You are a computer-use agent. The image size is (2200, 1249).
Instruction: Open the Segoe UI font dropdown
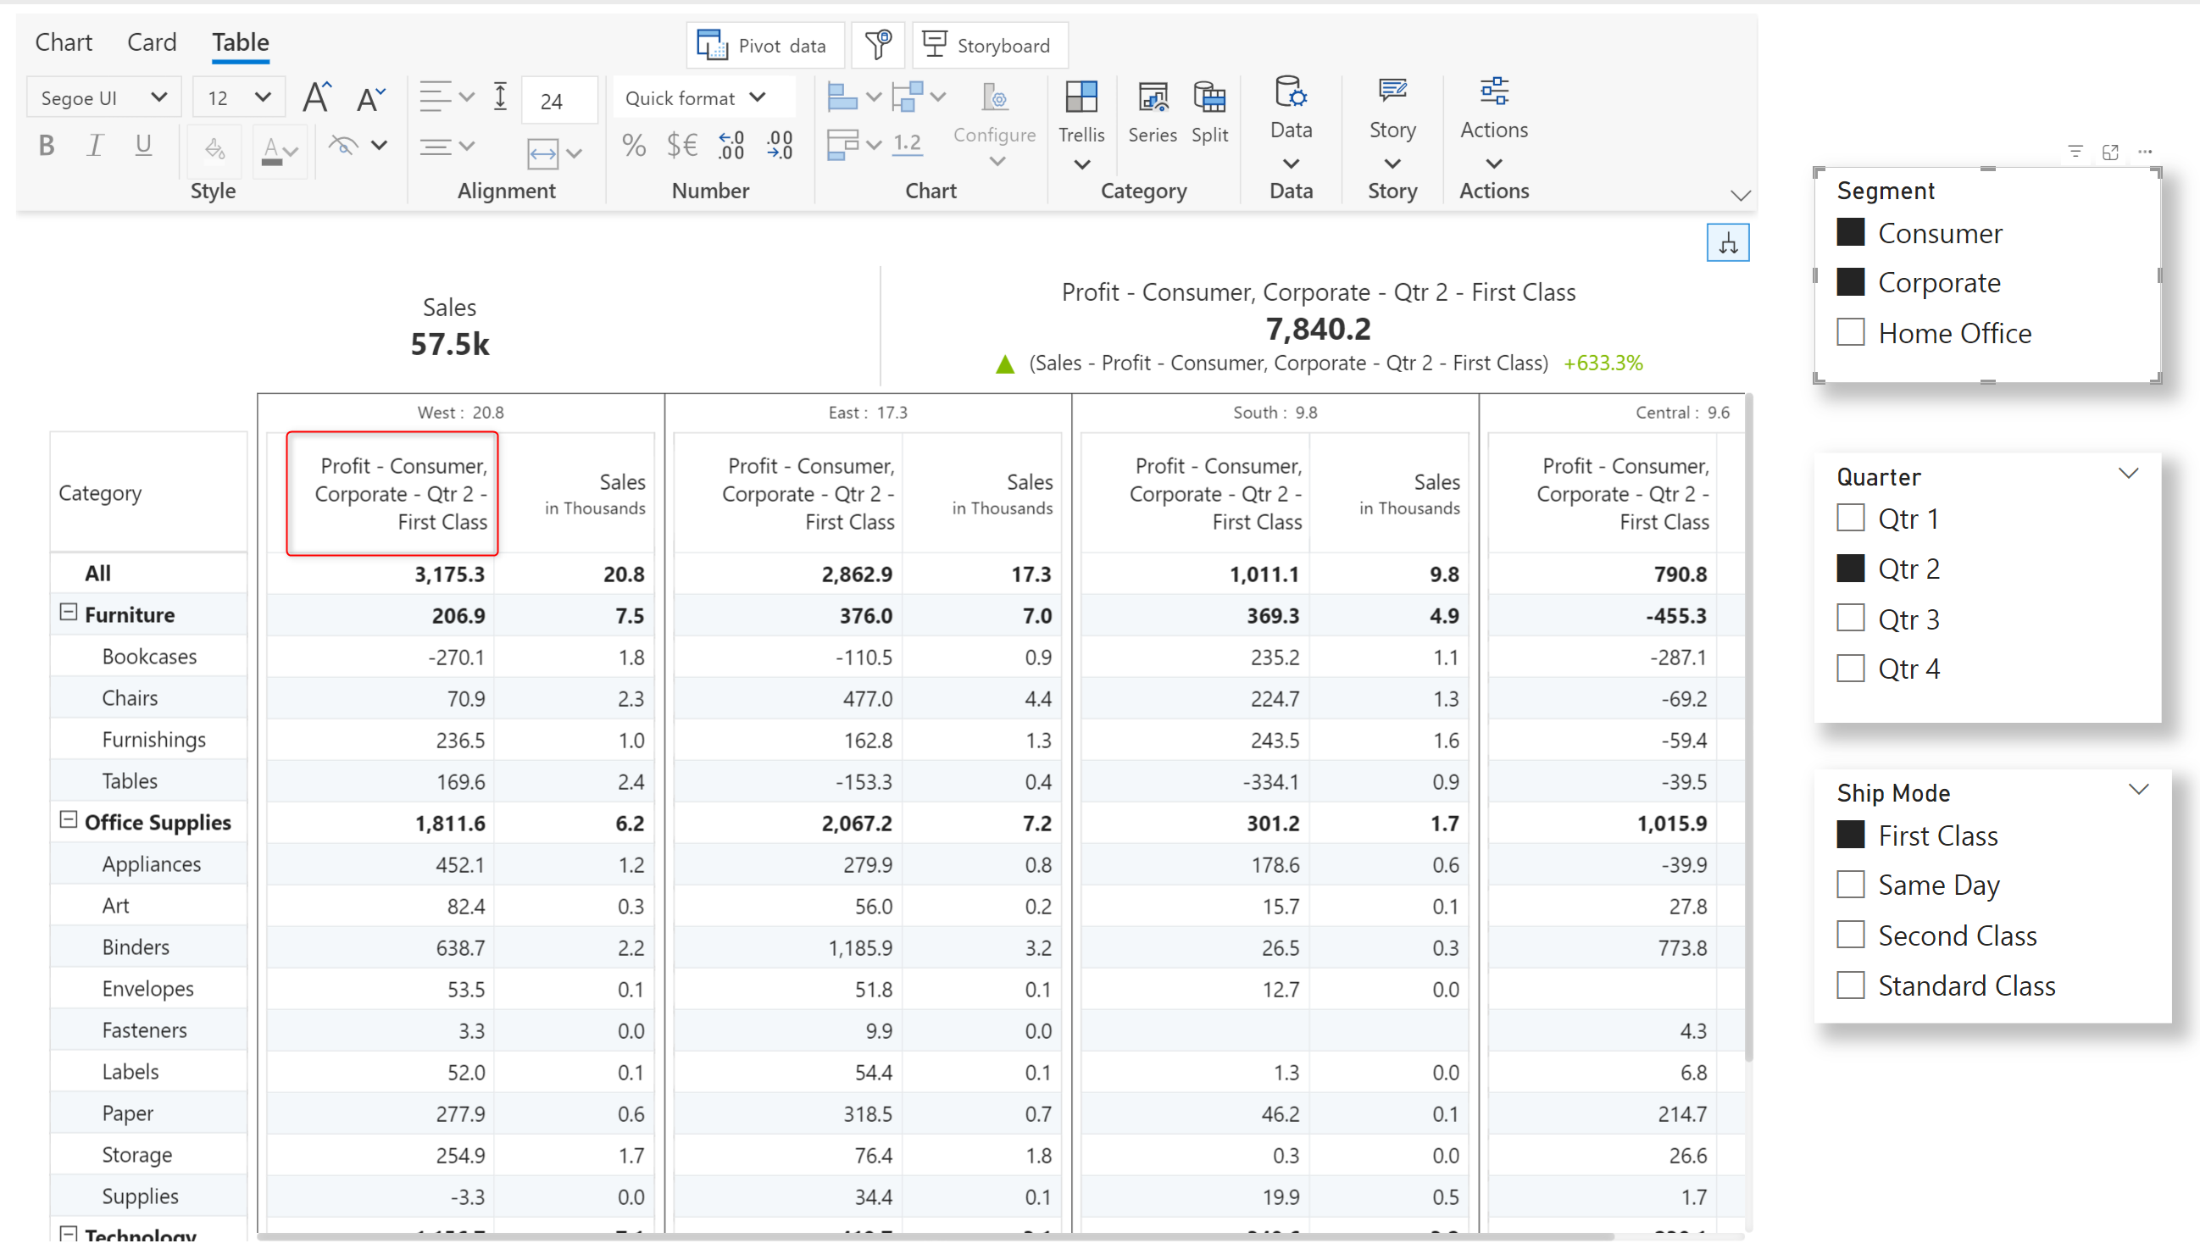103,97
